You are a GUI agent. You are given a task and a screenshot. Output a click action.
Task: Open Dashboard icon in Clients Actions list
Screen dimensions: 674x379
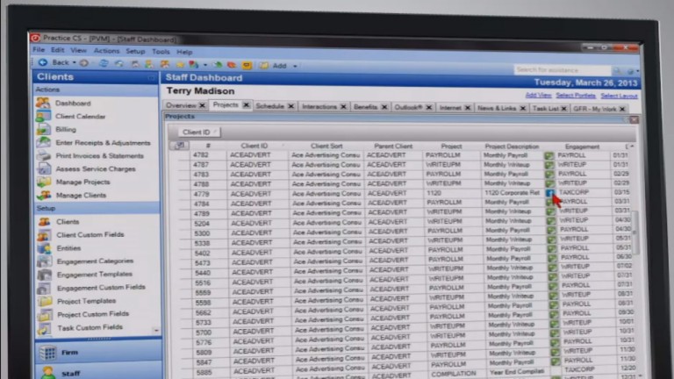click(x=43, y=103)
